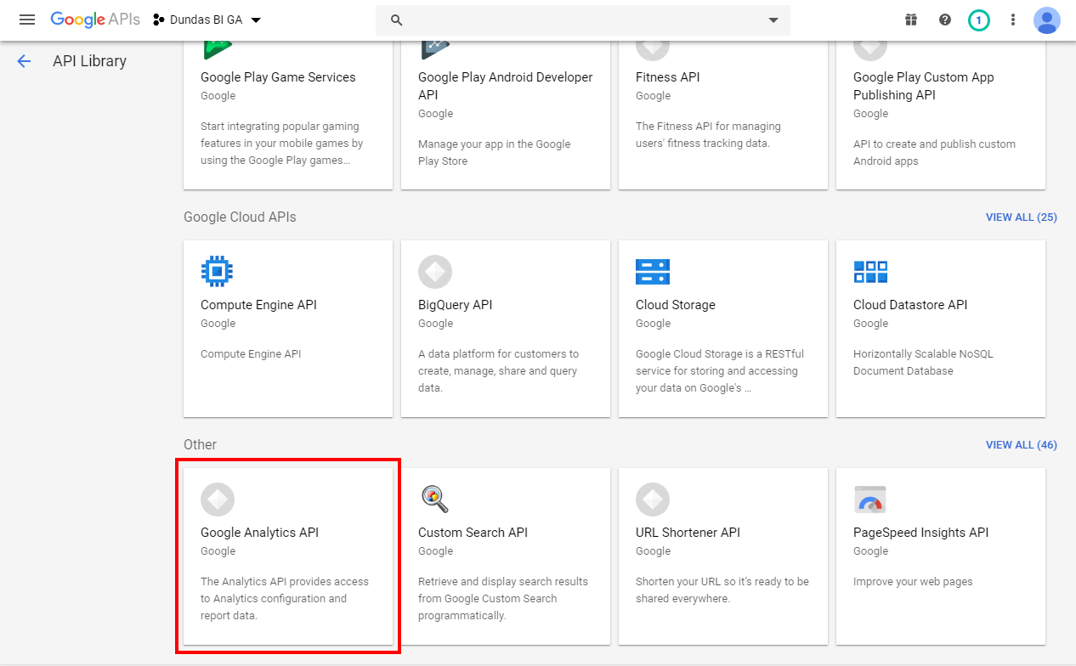Select the URL Shortener API title
The image size is (1076, 666).
click(x=688, y=533)
